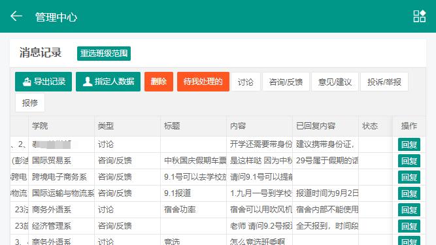Click 报道时间为9月2日 reply cell
The width and height of the screenshot is (436, 245).
[326, 193]
